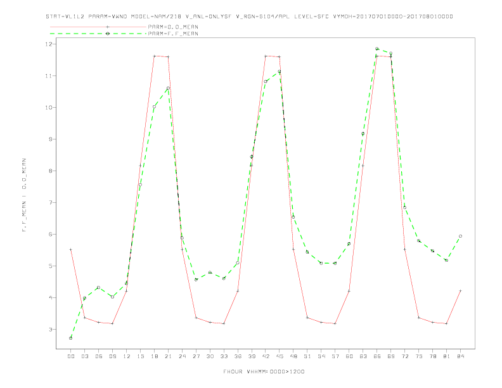Click the x-axis tick label 42
The width and height of the screenshot is (502, 388).
coord(266,356)
